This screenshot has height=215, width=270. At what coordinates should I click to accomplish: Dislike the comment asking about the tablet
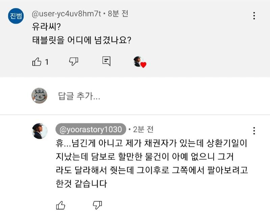[x=74, y=61]
